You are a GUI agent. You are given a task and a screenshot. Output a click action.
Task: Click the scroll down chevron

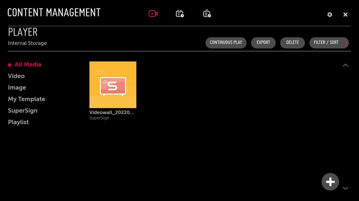tap(345, 188)
